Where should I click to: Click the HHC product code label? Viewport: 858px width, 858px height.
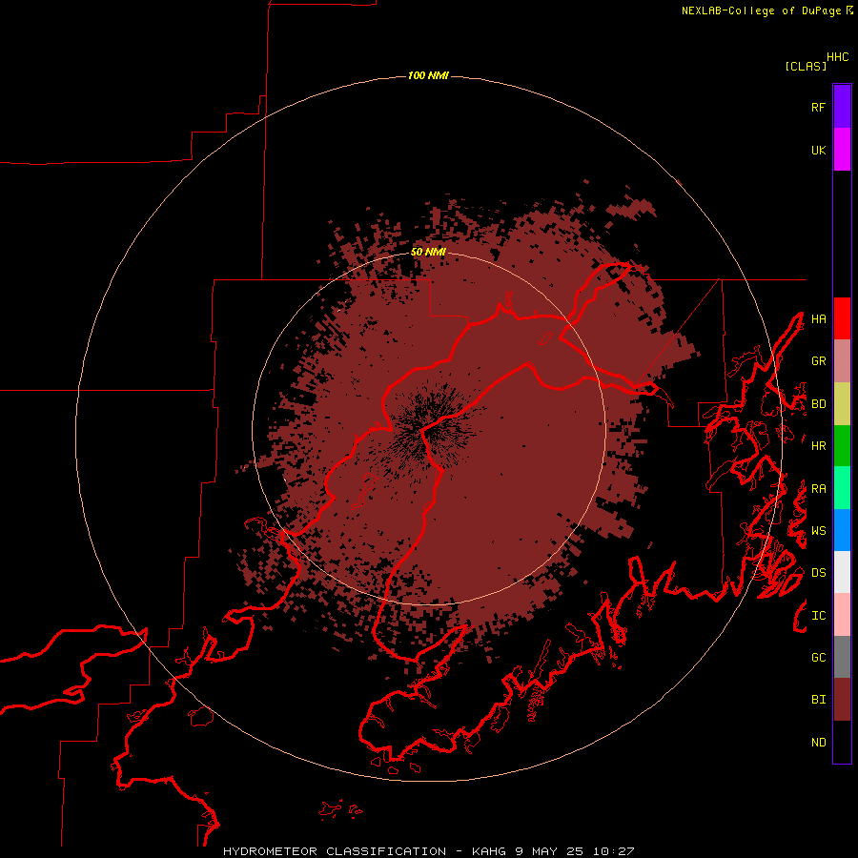click(837, 57)
